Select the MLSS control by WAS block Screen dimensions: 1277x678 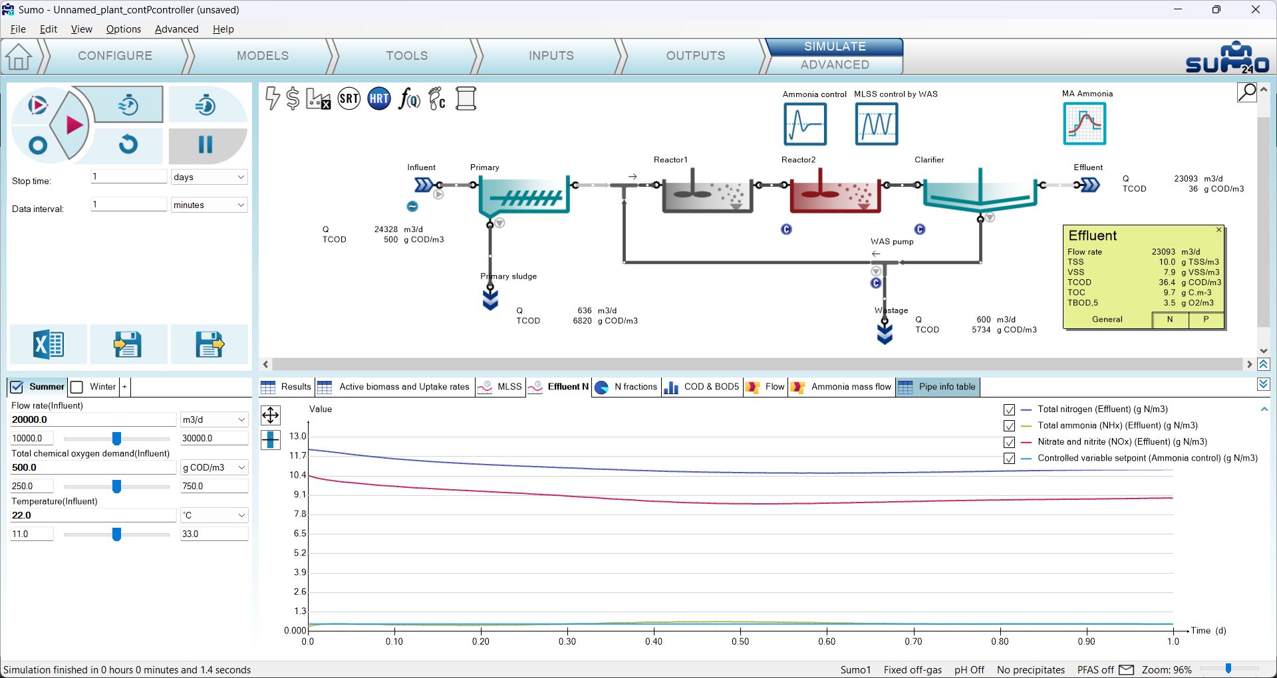point(877,124)
